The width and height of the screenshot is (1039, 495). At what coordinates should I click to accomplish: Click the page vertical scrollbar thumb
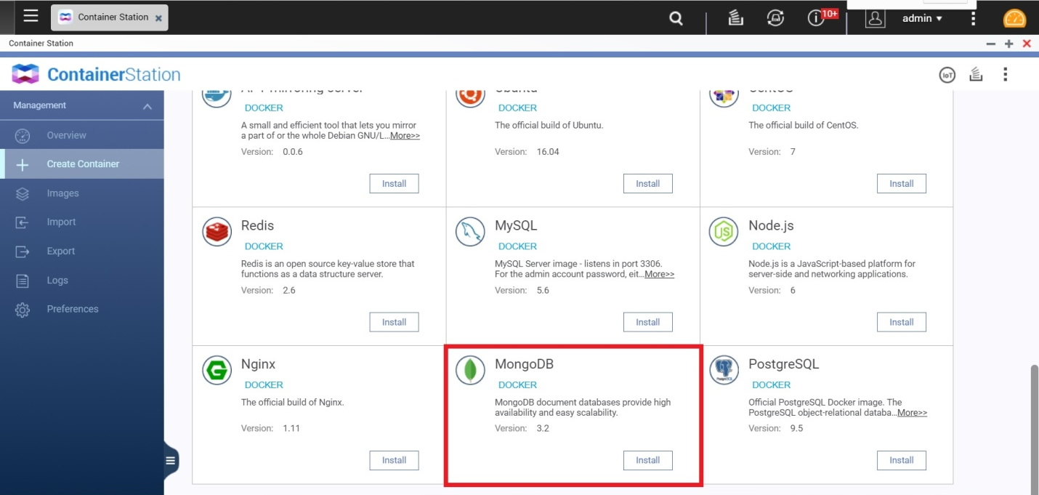click(1034, 429)
